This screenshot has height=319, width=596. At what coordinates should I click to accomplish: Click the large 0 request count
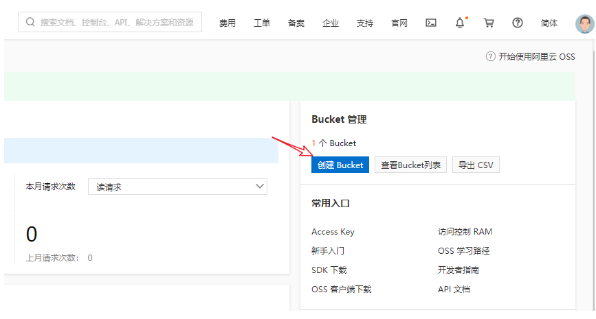point(32,234)
